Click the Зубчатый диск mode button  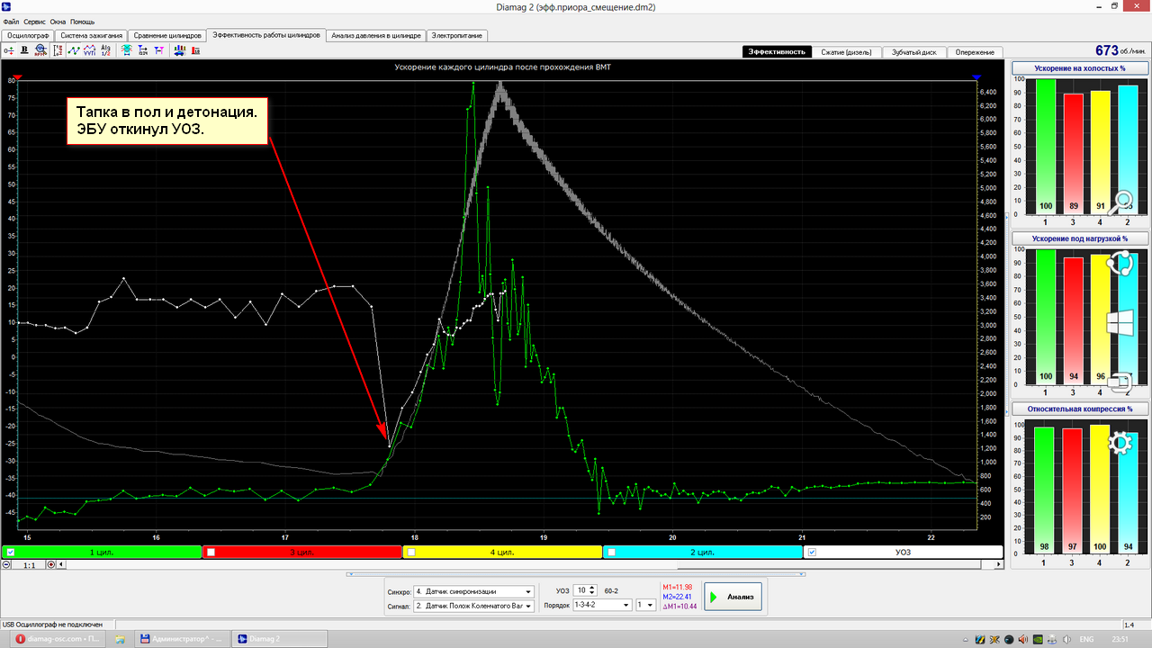point(913,52)
